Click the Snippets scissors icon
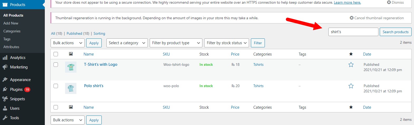 tap(5, 99)
